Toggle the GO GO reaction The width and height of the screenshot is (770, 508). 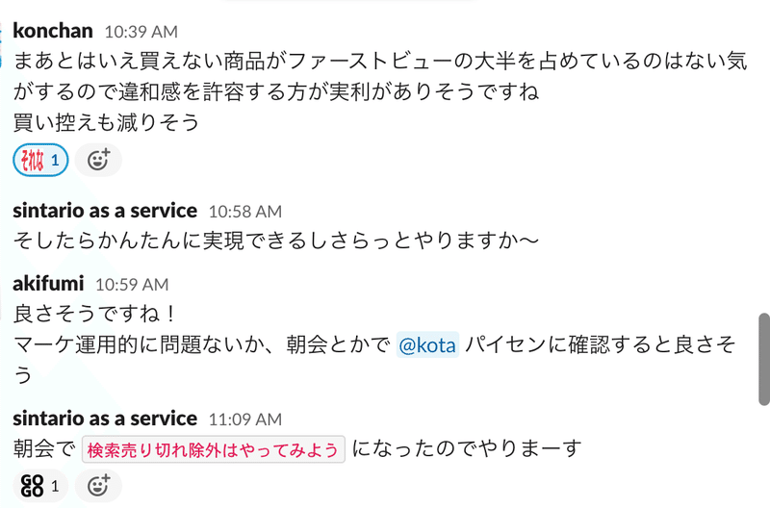coord(40,486)
